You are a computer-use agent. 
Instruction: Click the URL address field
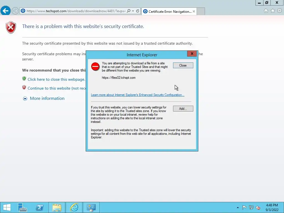(76, 11)
